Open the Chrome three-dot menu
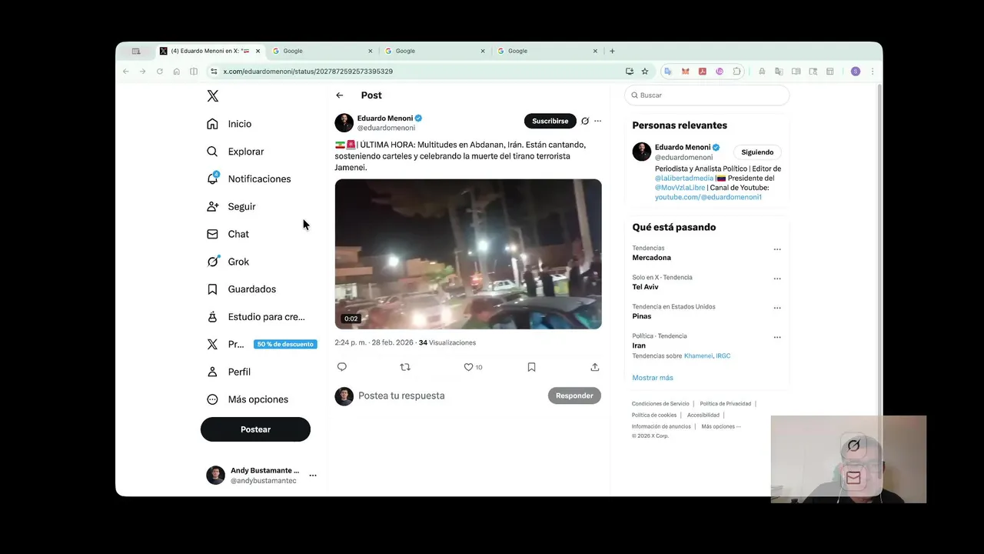Viewport: 984px width, 554px height. 872,72
